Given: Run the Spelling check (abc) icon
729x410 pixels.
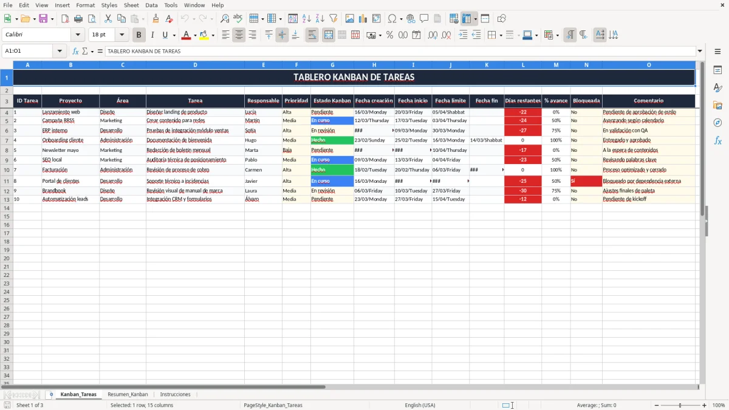Looking at the screenshot, I should (x=238, y=19).
